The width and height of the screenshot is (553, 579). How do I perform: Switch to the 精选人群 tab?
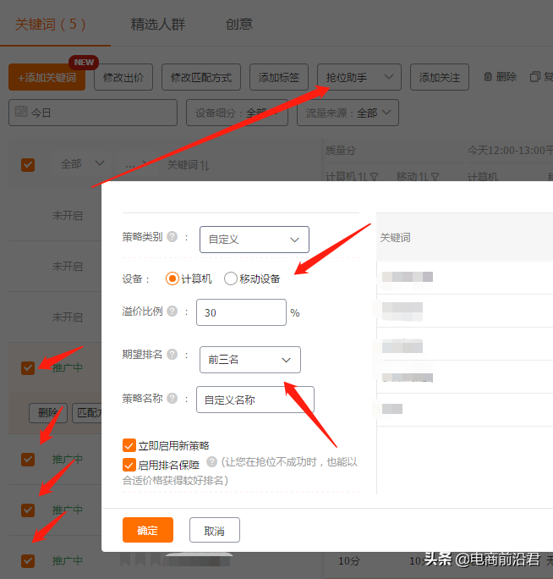158,25
